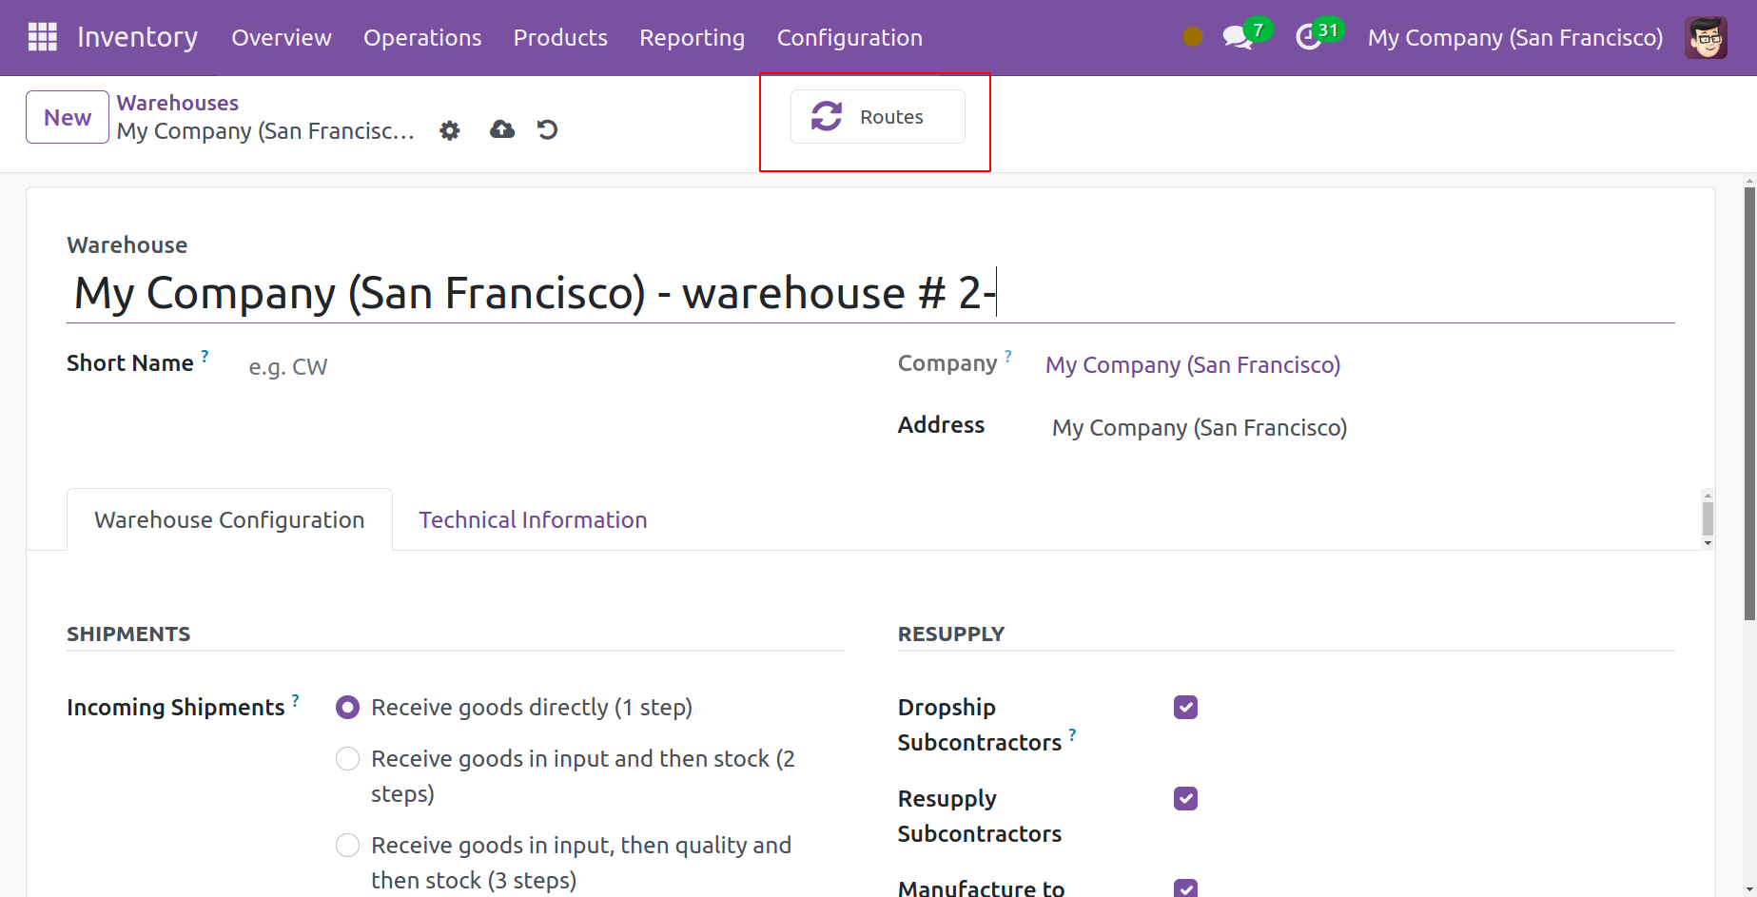Go back via Warehouses breadcrumb link
Image resolution: width=1757 pixels, height=897 pixels.
pyautogui.click(x=178, y=103)
